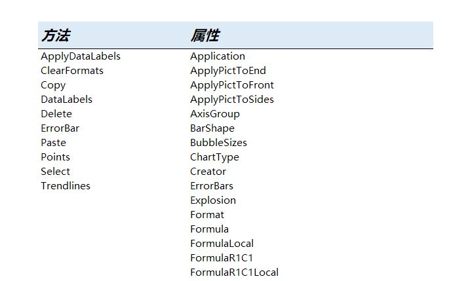Select the Delete method entry
The image size is (470, 281).
coord(56,114)
